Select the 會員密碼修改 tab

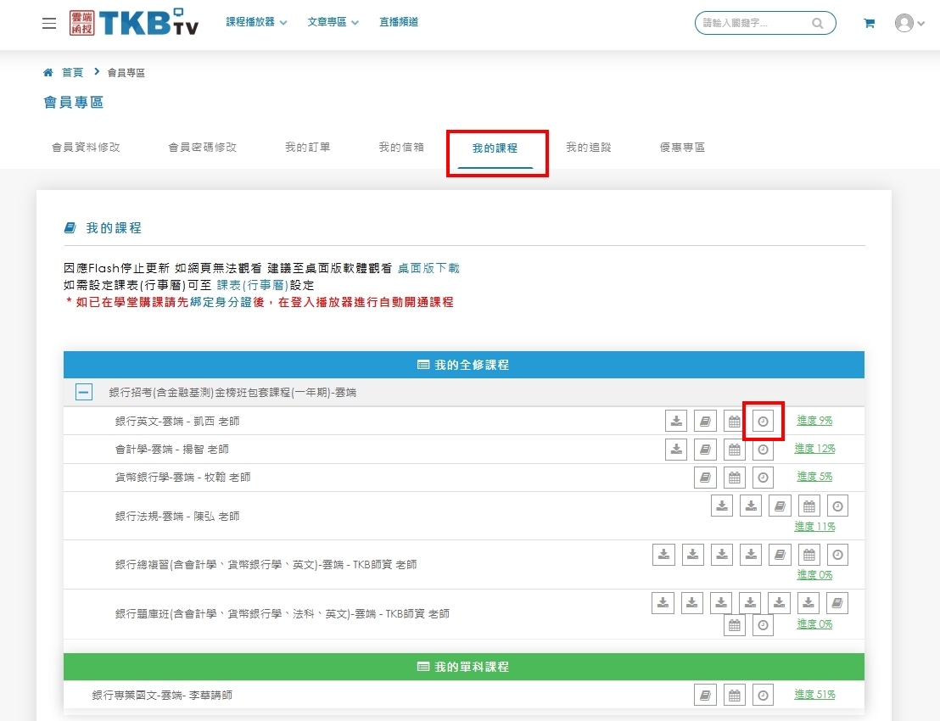pyautogui.click(x=202, y=147)
